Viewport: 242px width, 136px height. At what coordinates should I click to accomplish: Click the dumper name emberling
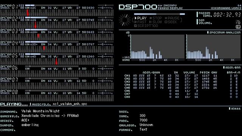click(x=30, y=125)
